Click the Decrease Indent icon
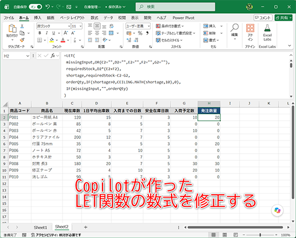296x238 pixels. (90, 40)
